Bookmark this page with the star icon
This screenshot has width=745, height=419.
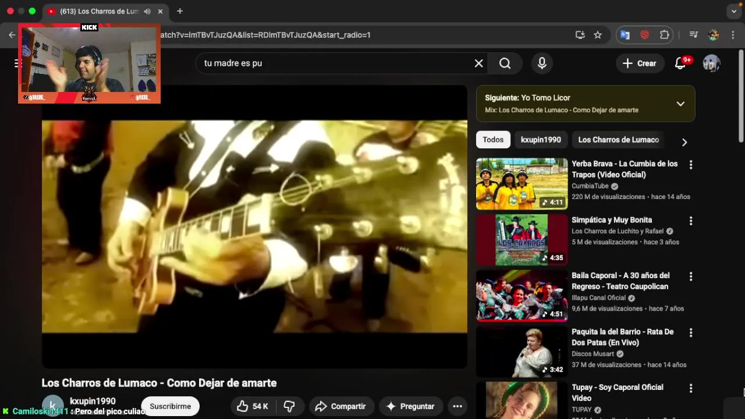(x=598, y=35)
